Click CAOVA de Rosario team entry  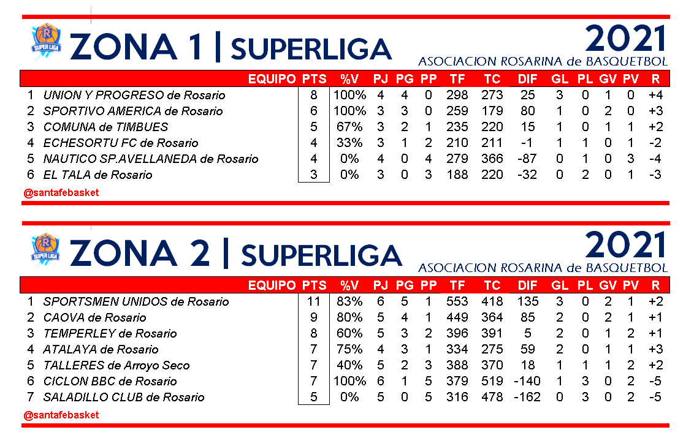[95, 318]
